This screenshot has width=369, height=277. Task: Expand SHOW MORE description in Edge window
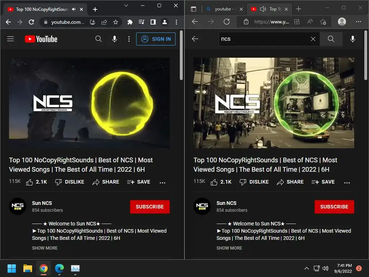click(x=229, y=248)
